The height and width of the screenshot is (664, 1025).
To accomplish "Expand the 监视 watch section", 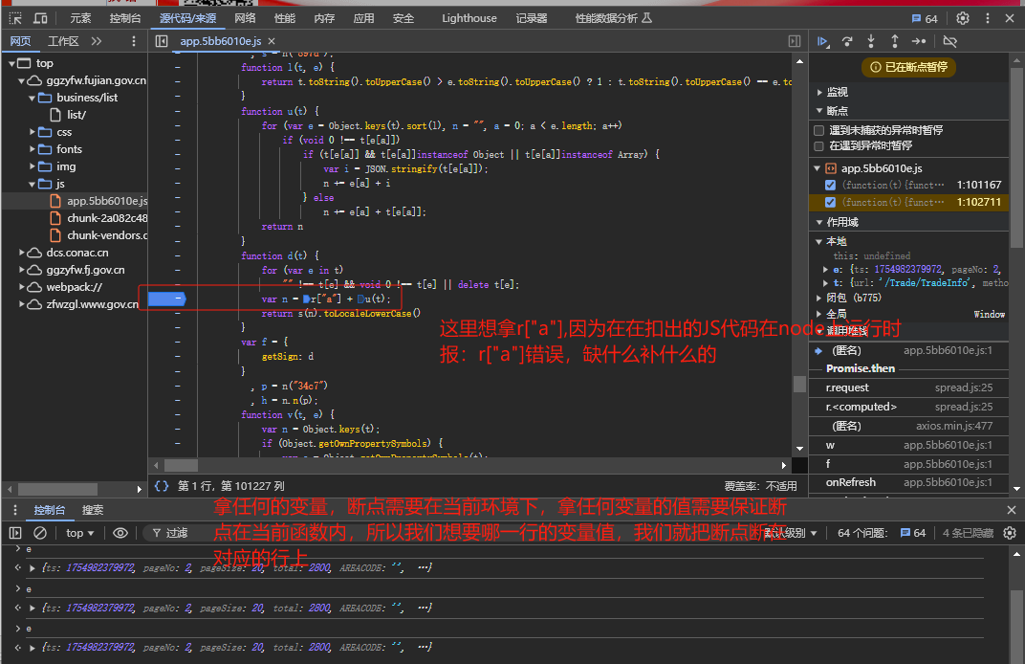I will [837, 92].
